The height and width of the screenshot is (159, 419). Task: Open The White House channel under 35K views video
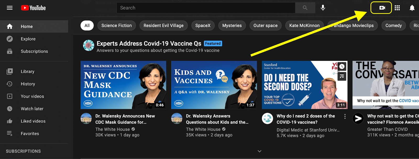click(203, 129)
